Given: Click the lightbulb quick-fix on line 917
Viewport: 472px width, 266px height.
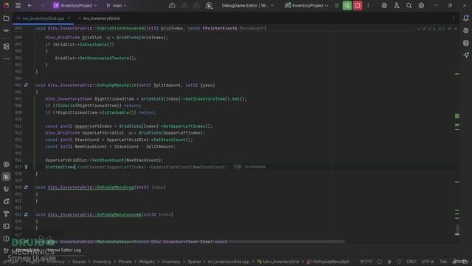Looking at the screenshot, I should tap(27, 167).
